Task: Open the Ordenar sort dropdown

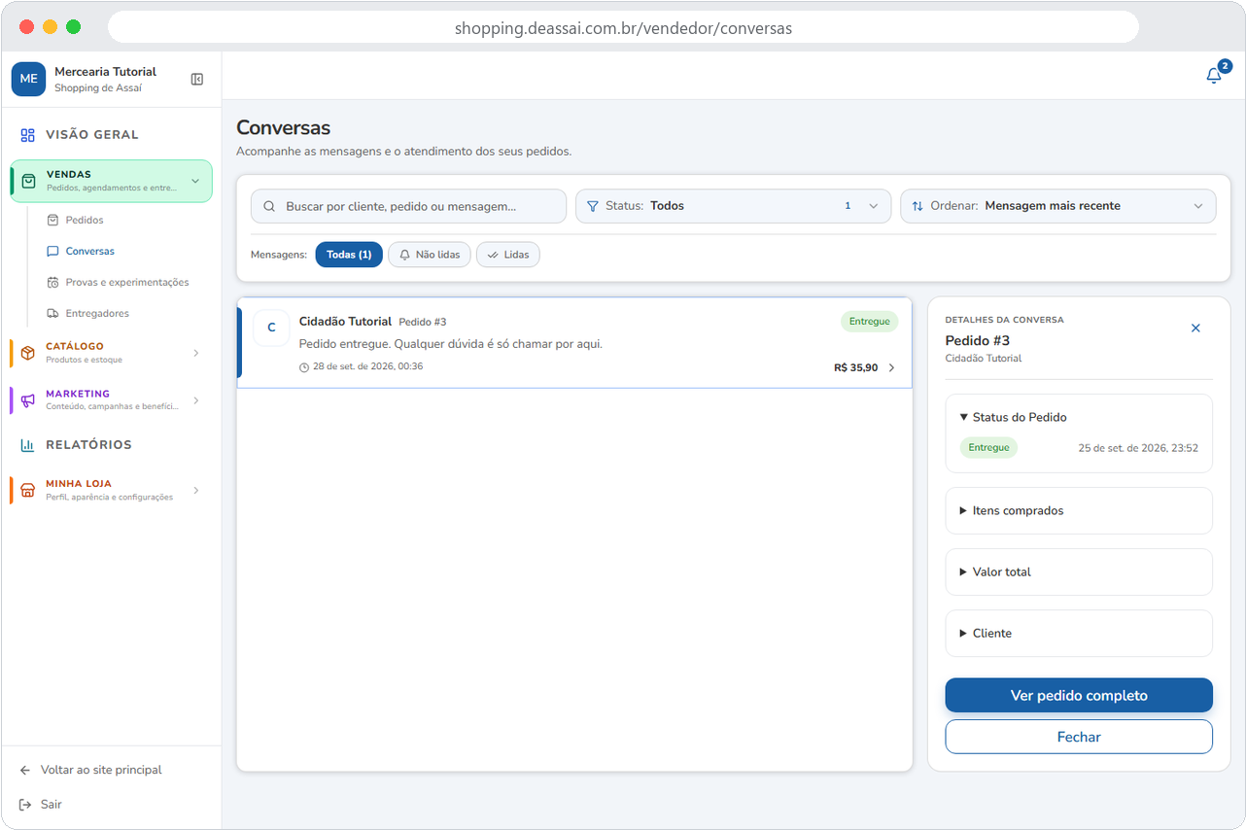Action: pos(1057,206)
